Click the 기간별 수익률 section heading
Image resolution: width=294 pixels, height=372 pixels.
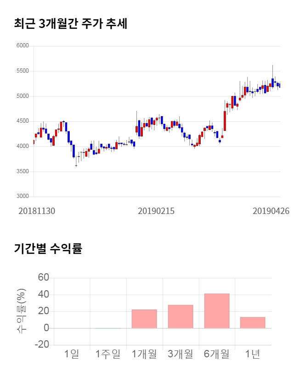[48, 249]
